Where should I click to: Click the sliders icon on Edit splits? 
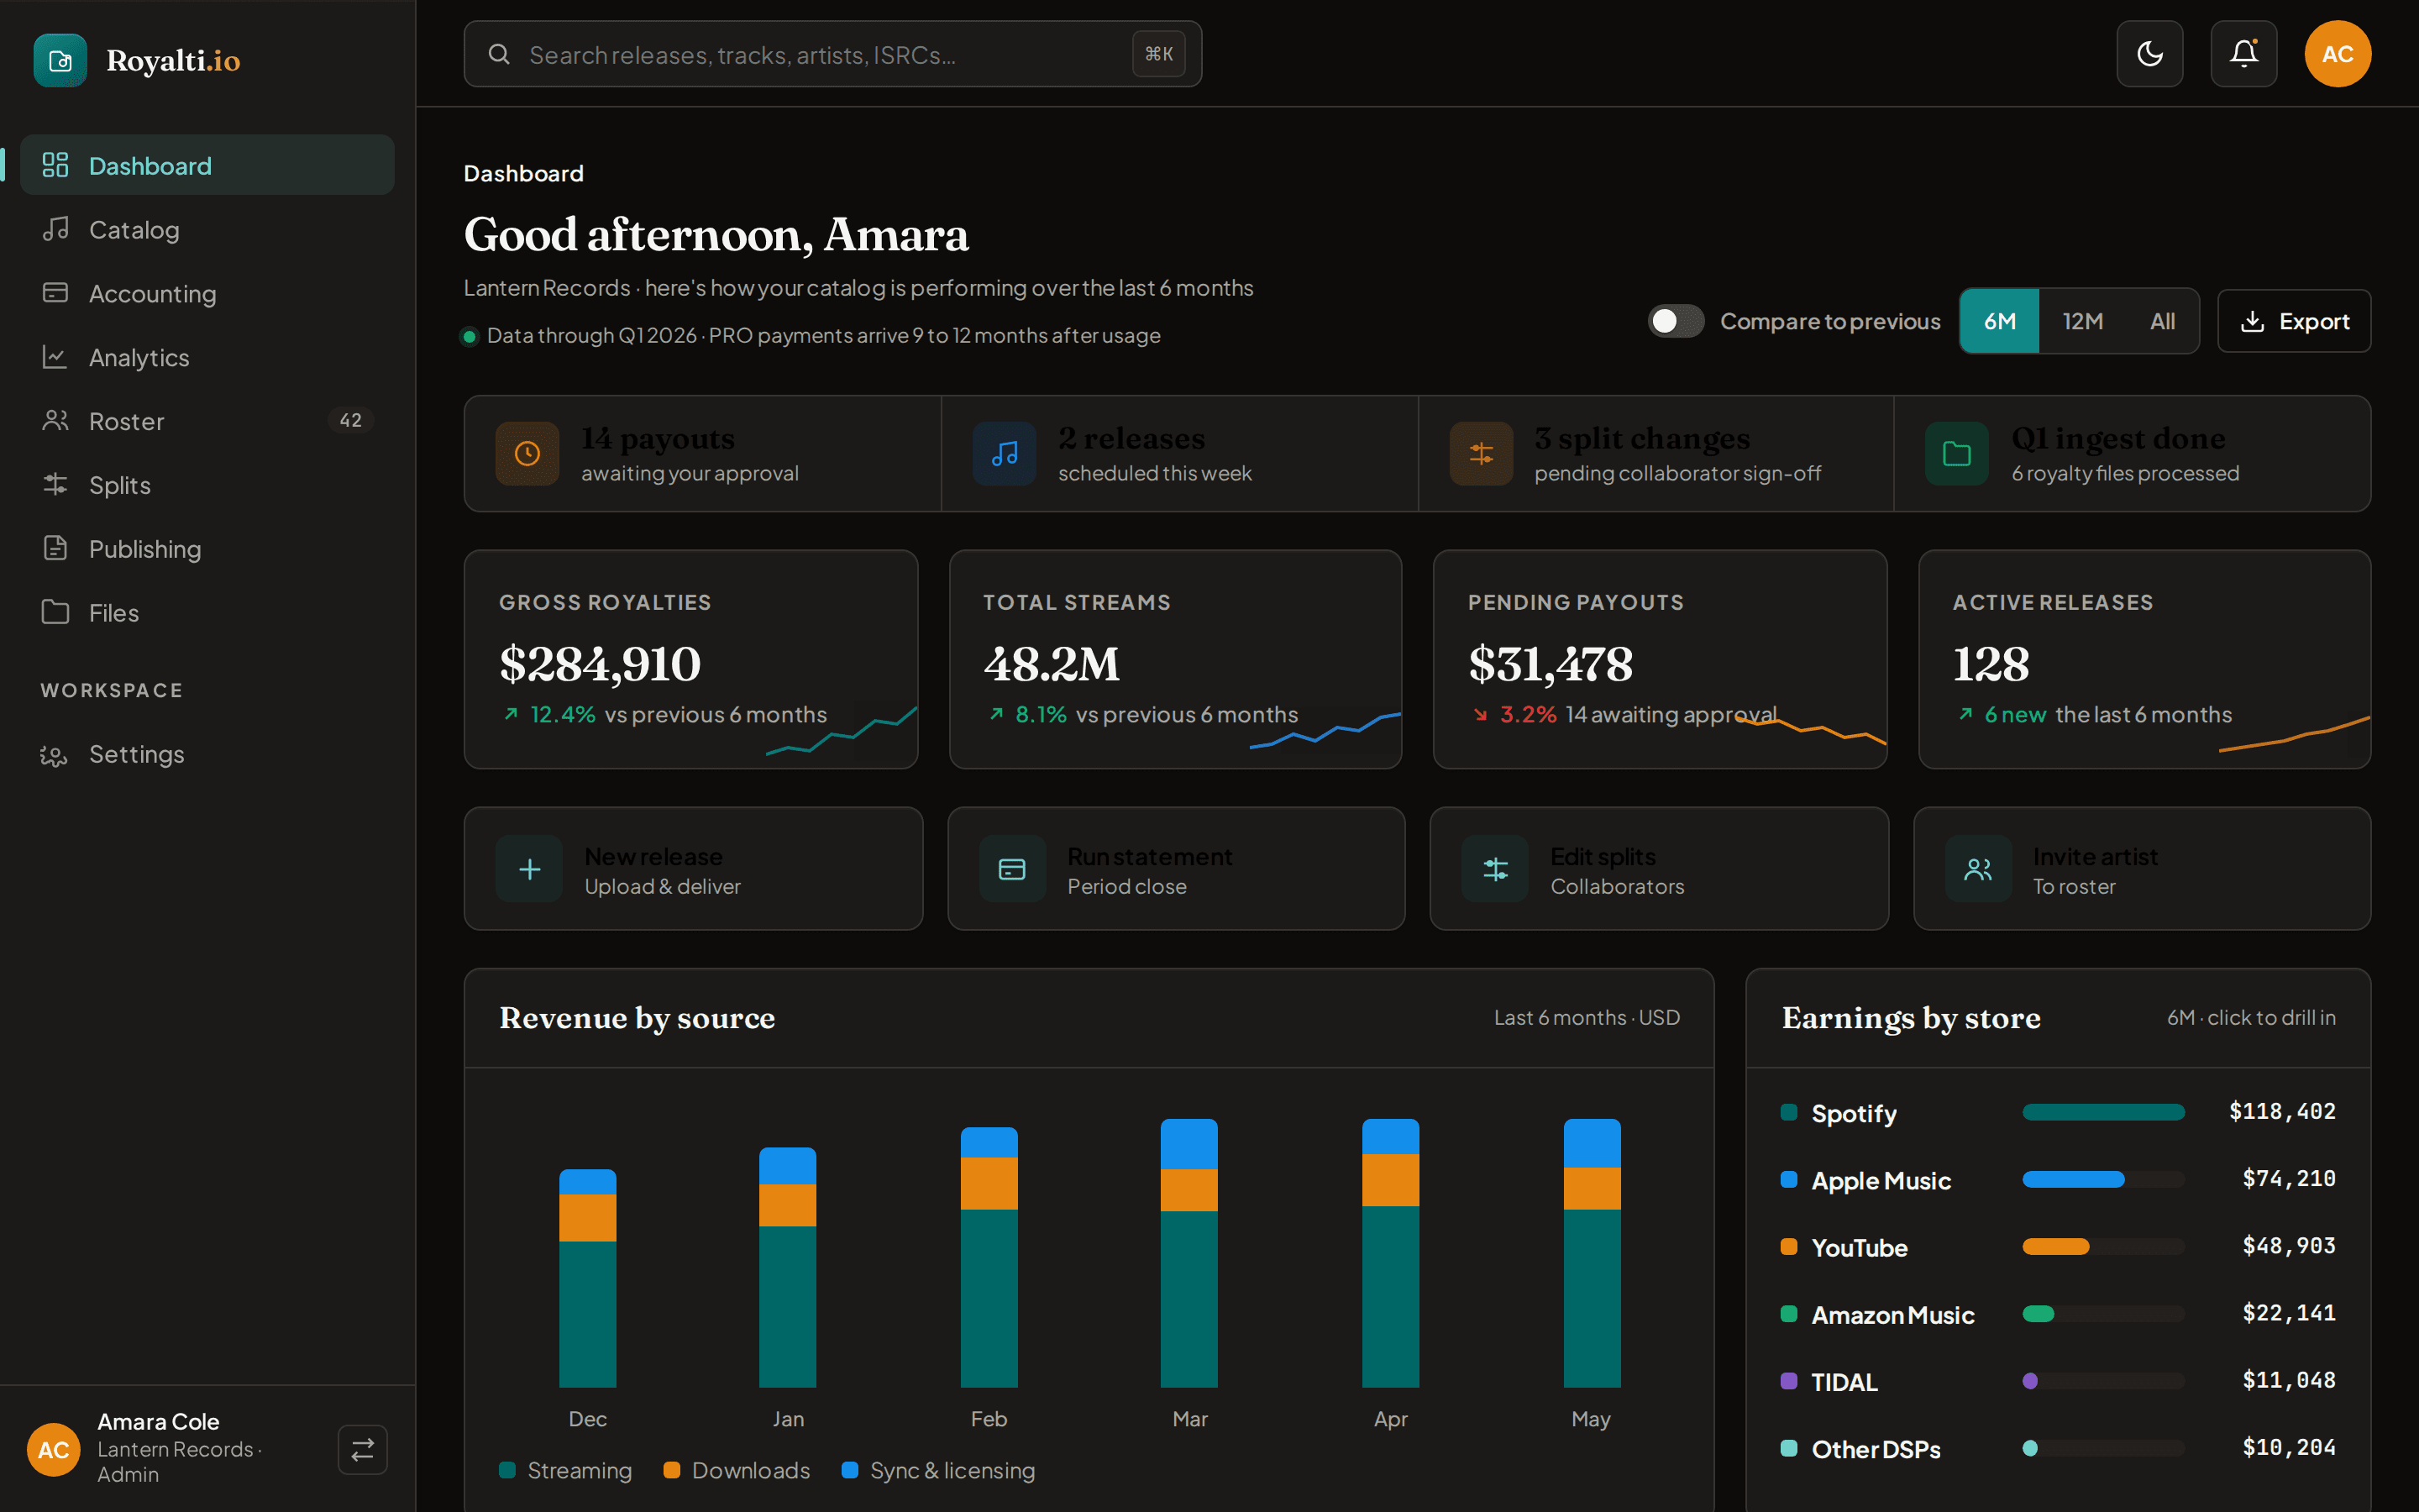pos(1495,869)
